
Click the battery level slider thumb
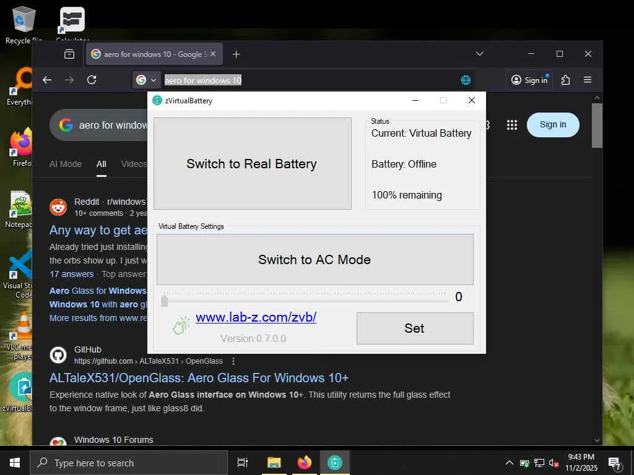(164, 300)
